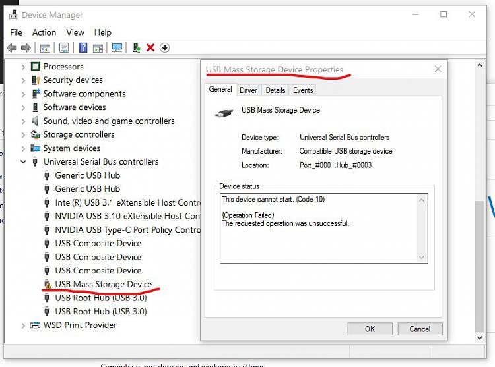This screenshot has height=367, width=495.
Task: Click the 'Port_#0001.Hub_#0003' location value
Action: 335,165
